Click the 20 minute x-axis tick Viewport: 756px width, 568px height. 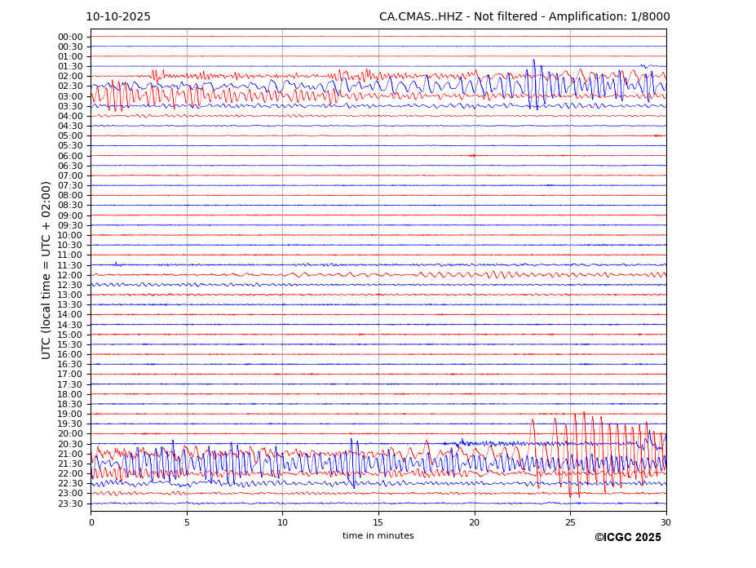pyautogui.click(x=474, y=522)
